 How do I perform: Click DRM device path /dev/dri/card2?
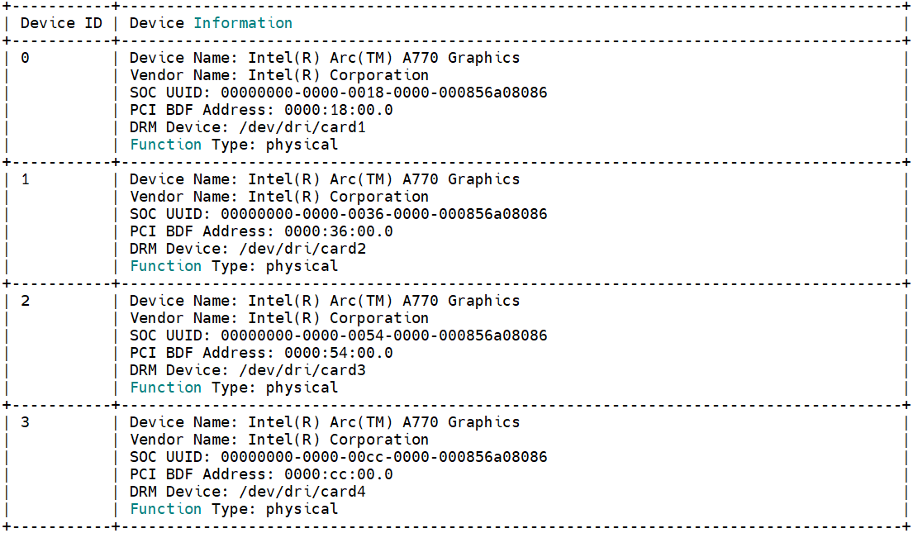pyautogui.click(x=302, y=249)
